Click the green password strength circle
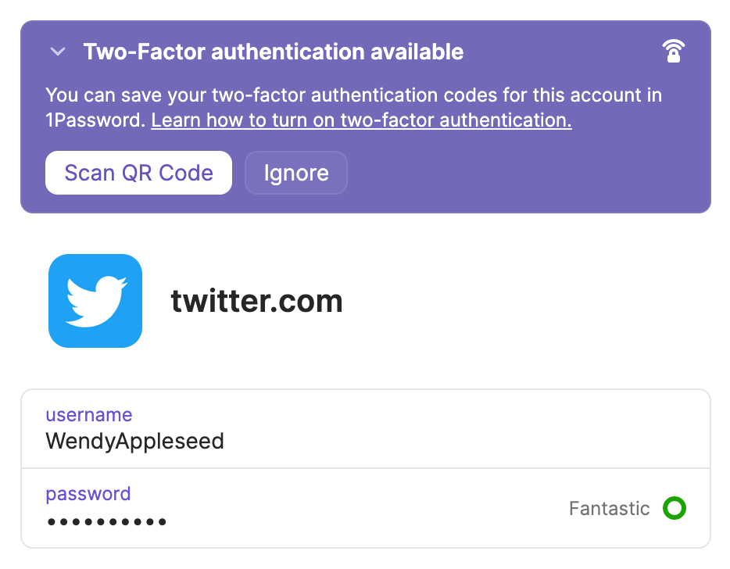 coord(674,509)
